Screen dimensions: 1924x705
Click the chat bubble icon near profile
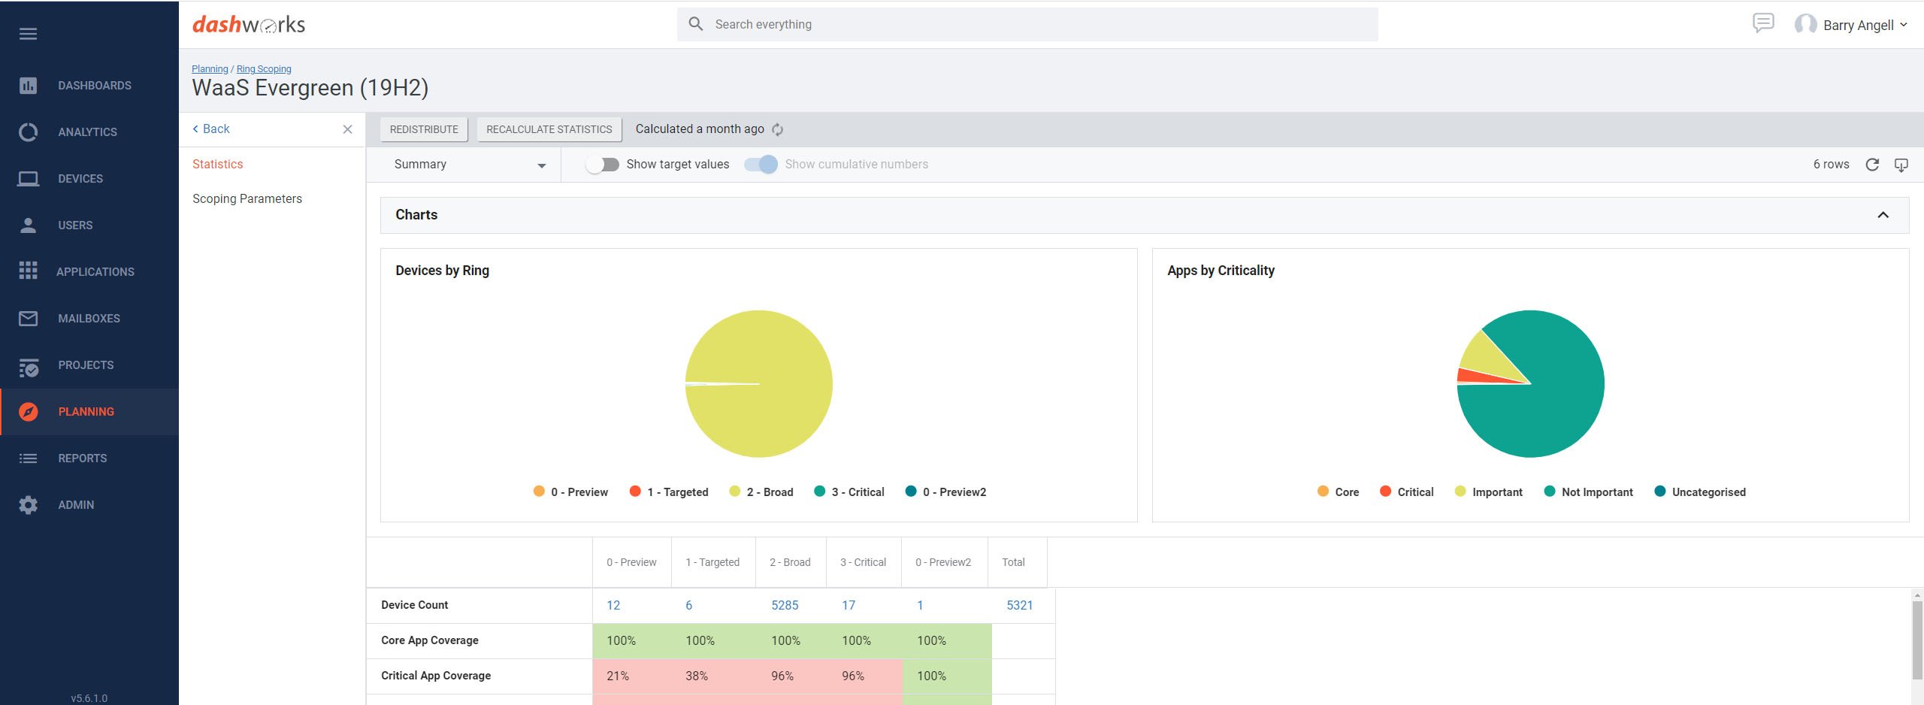tap(1762, 23)
